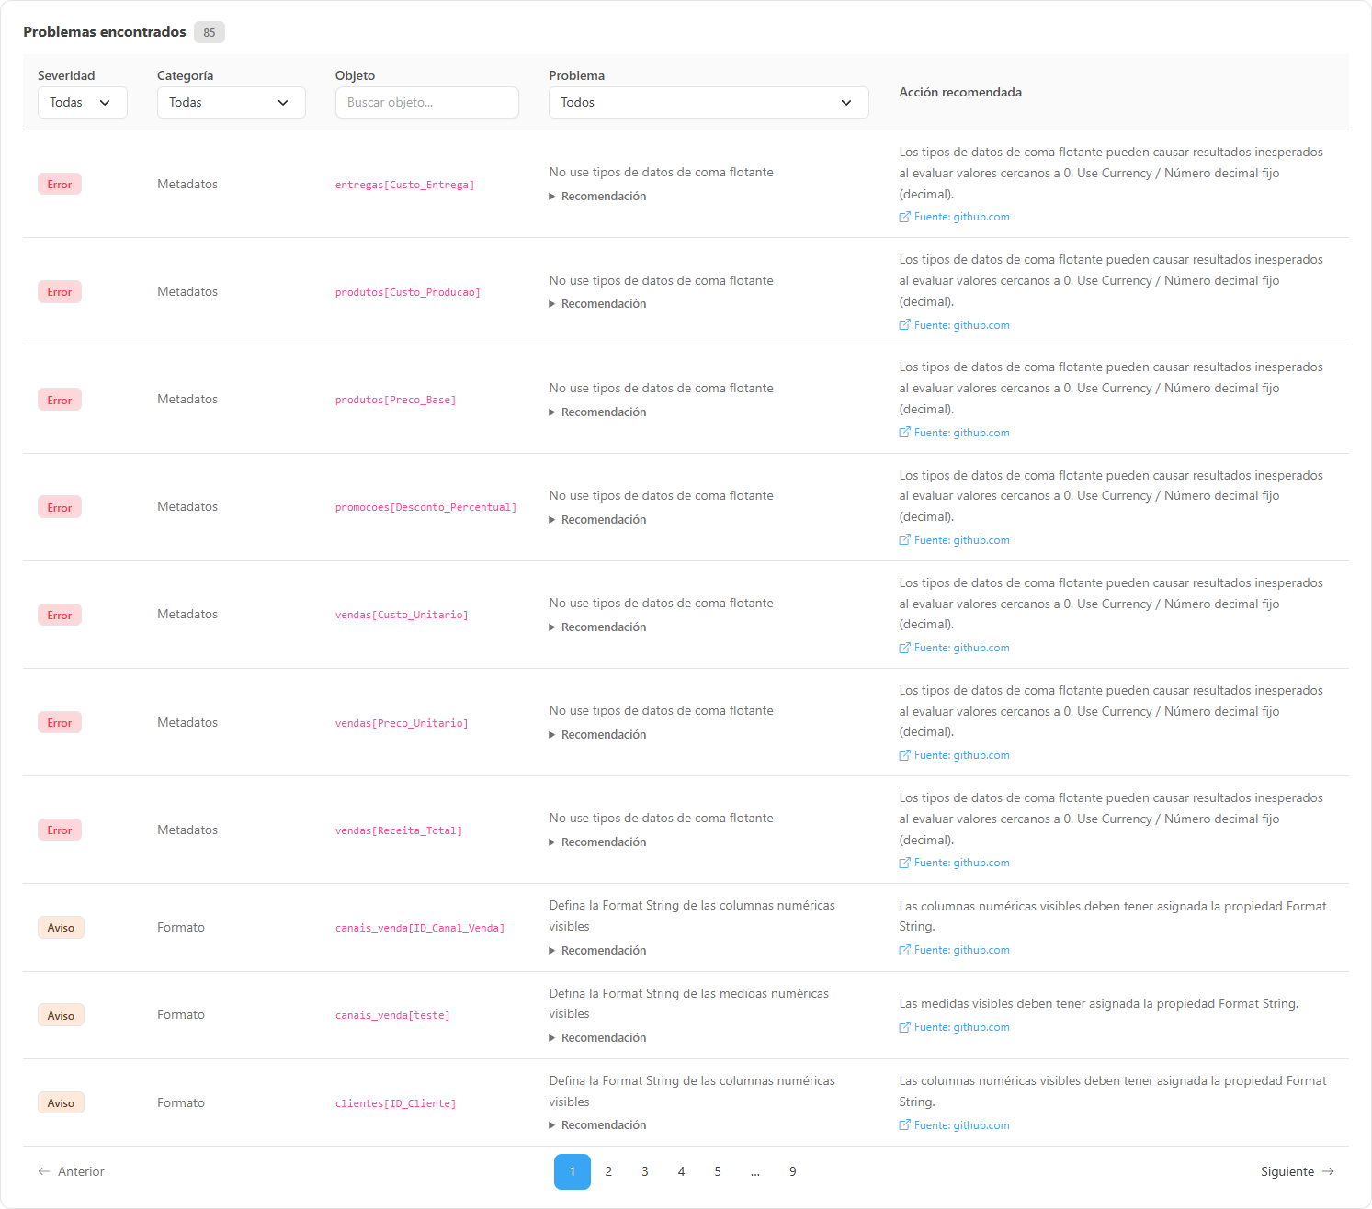Go to page 4 of results
This screenshot has width=1372, height=1209.
(x=681, y=1171)
